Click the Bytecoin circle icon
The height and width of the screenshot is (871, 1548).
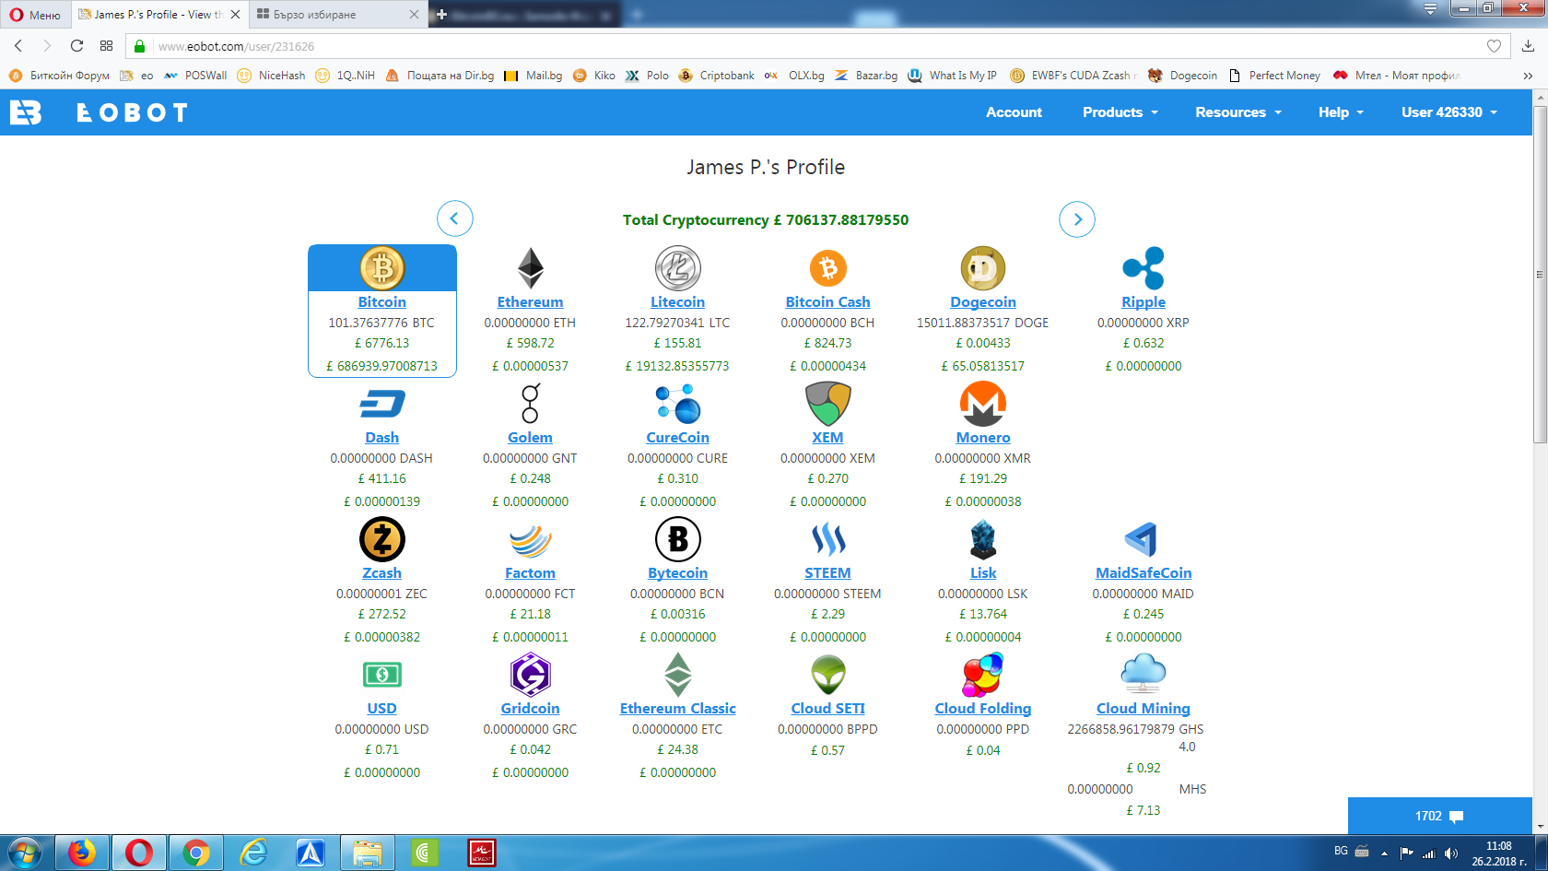coord(677,539)
